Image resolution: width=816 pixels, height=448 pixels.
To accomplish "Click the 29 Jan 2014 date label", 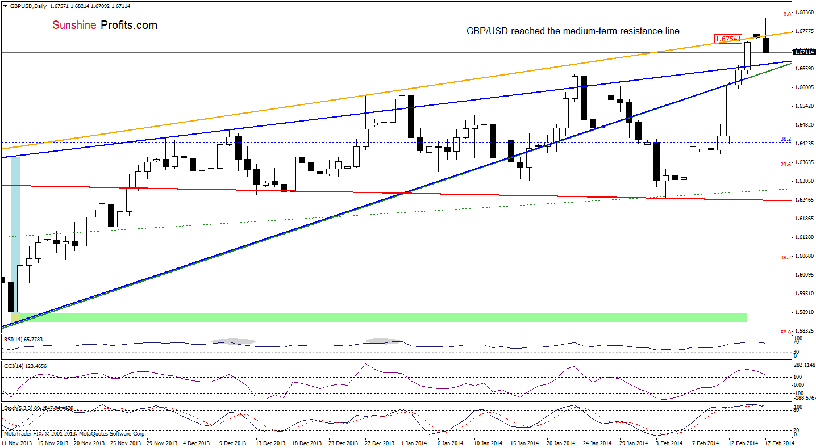I will coord(634,442).
